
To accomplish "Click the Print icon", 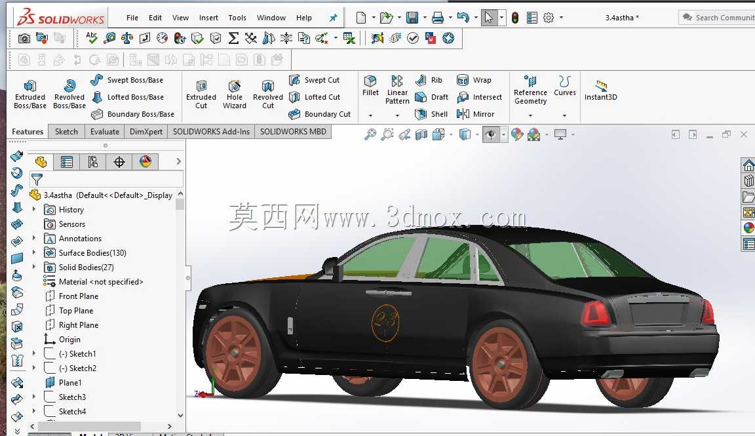I will 438,18.
